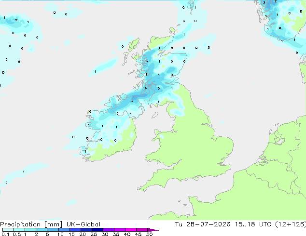Click the legend scale label 35
The height and width of the screenshot is (236, 306).
tap(116, 234)
